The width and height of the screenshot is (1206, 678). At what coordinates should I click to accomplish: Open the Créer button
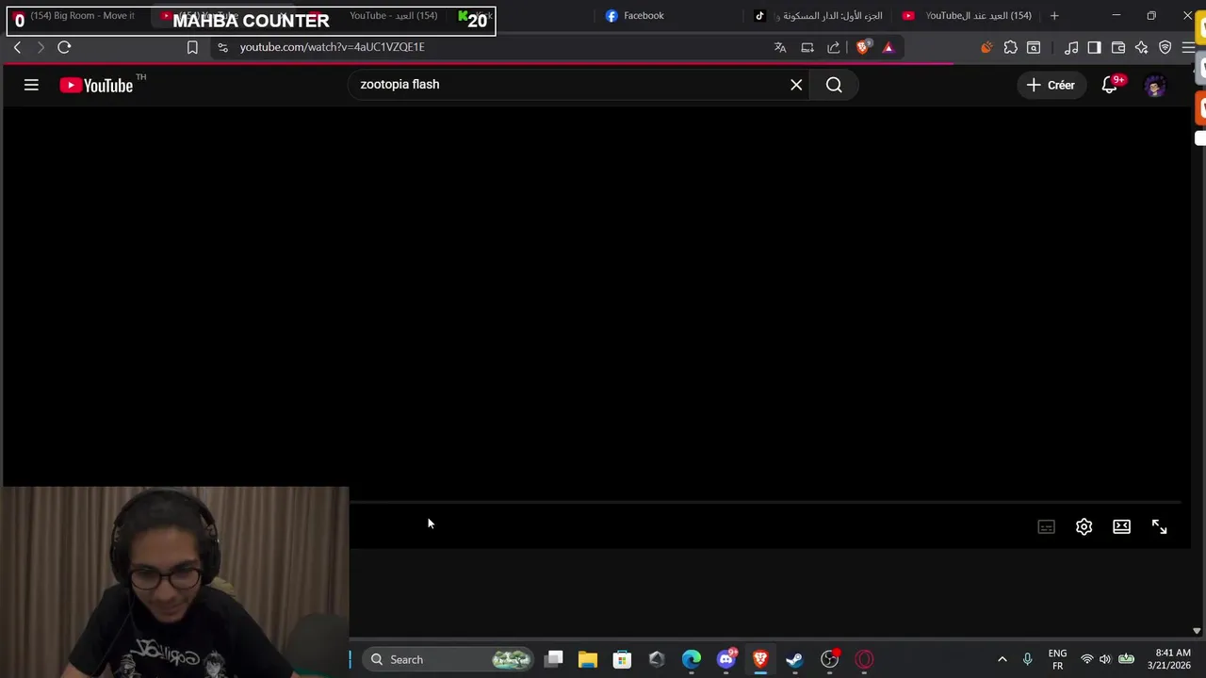[1051, 85]
